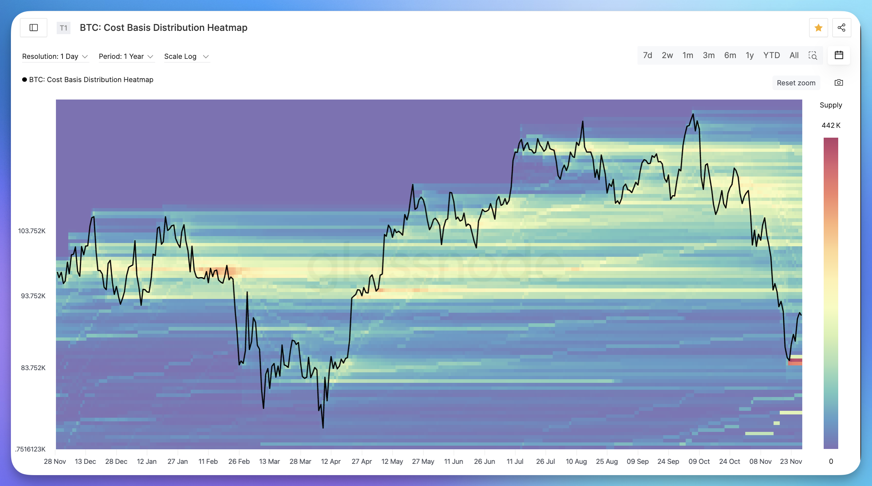The width and height of the screenshot is (872, 486).
Task: Click the favorite star icon
Action: click(x=818, y=28)
